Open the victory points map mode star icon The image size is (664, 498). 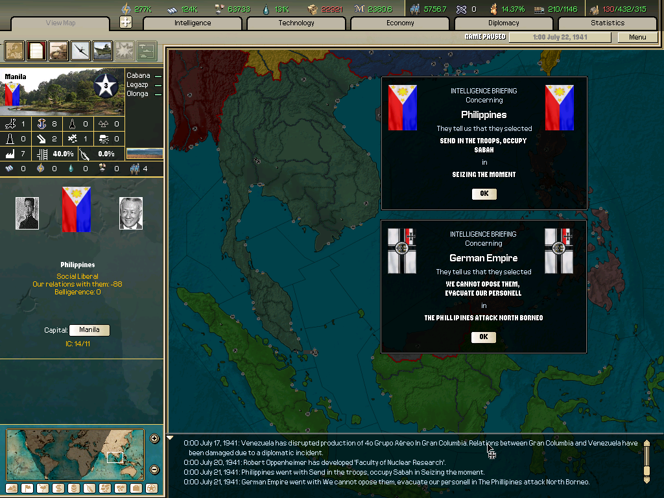pyautogui.click(x=152, y=490)
